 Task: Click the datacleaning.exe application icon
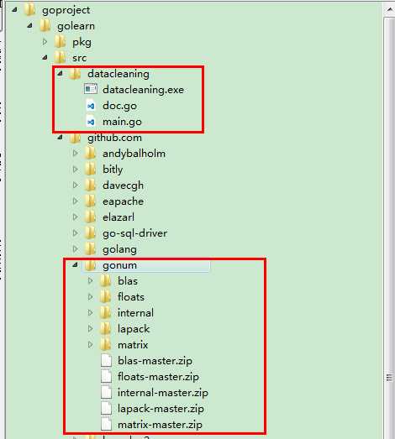tap(91, 89)
